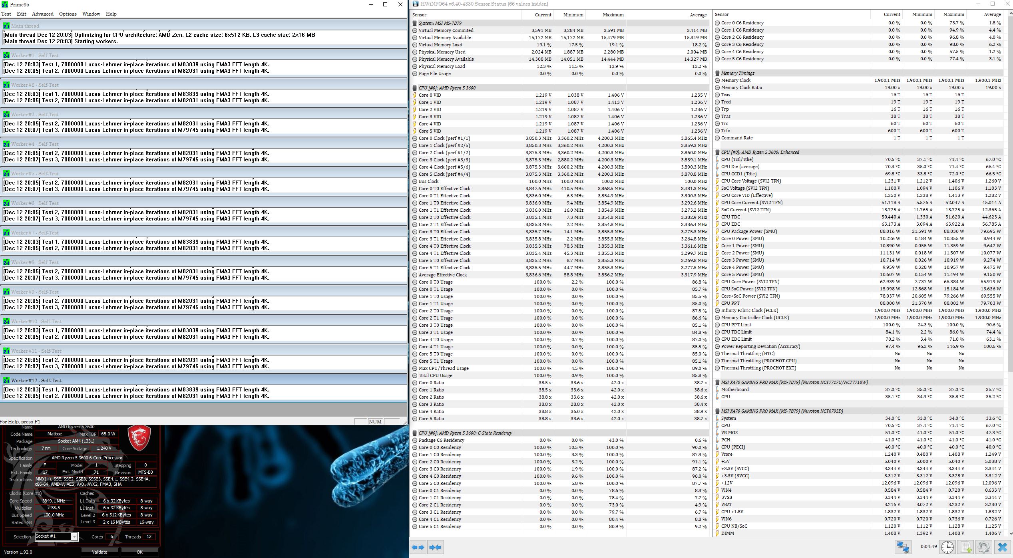Viewport: 1013px width, 558px height.
Task: Open the Test menu in Prime95
Action: click(6, 14)
